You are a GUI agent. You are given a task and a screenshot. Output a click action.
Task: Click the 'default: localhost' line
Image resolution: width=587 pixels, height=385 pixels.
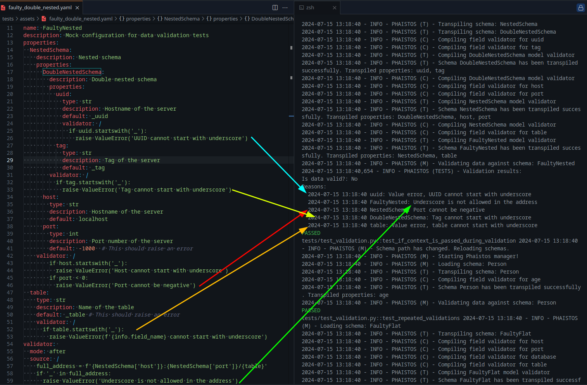79,219
